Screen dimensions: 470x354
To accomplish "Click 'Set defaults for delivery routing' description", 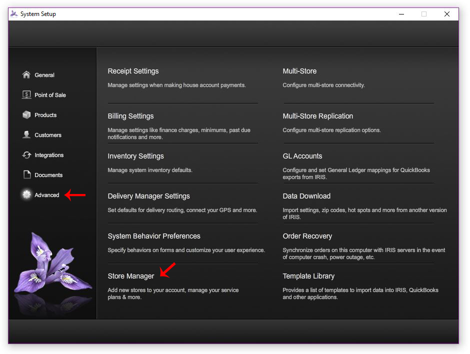I will coord(182,210).
